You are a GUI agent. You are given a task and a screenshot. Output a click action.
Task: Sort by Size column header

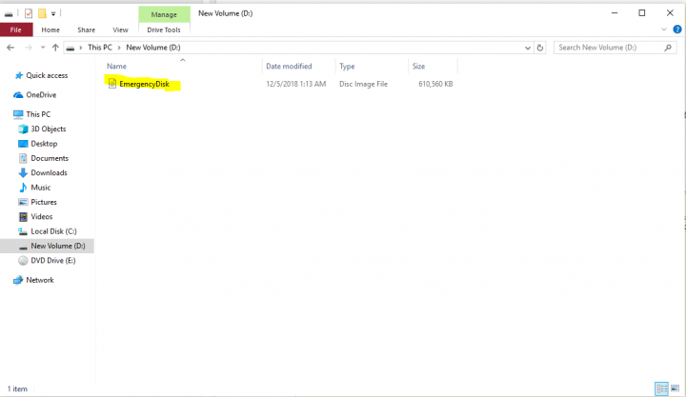coord(418,66)
